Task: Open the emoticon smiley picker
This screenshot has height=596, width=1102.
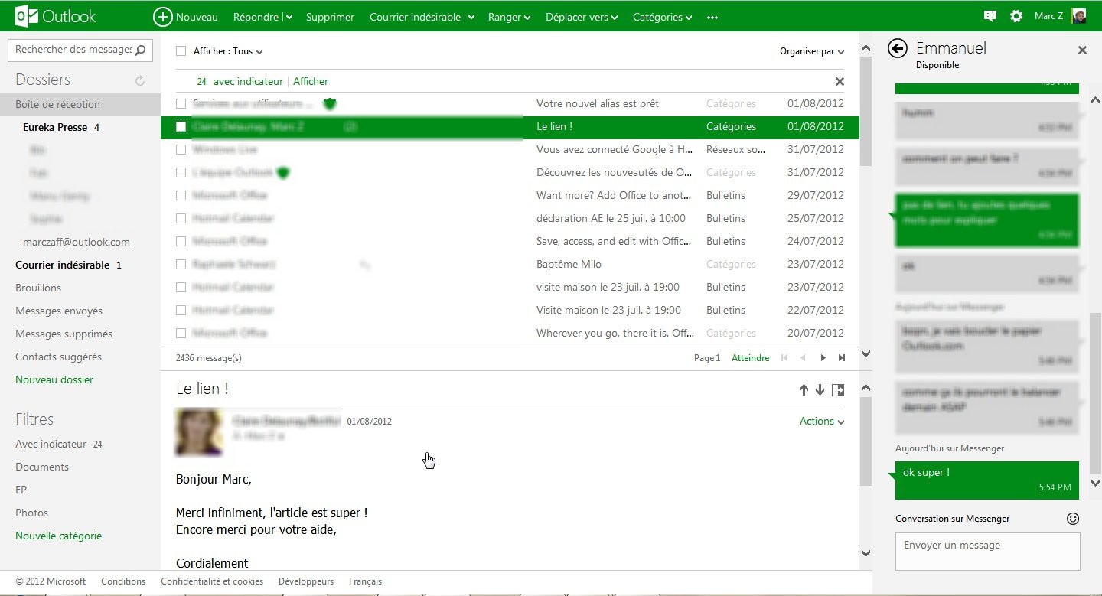Action: pos(1073,519)
